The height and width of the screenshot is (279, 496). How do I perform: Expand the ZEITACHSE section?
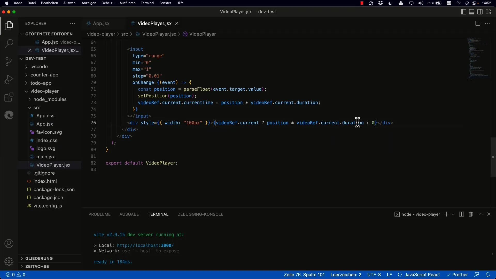point(37,266)
